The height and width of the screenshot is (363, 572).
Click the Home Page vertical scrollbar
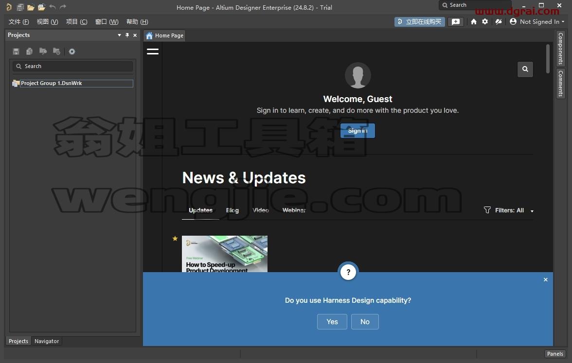pyautogui.click(x=548, y=58)
